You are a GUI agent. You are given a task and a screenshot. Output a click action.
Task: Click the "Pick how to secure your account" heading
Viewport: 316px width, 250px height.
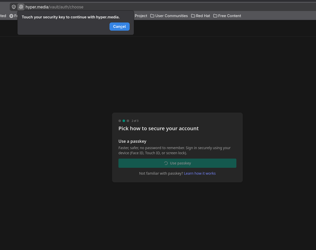158,128
